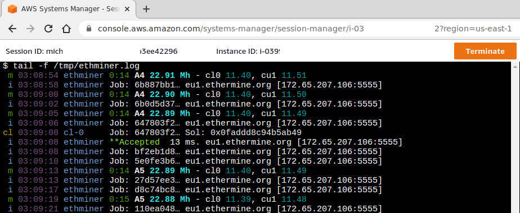520x213 pixels.
Task: Close the AWS Systems Manager tab
Action: tap(127, 9)
